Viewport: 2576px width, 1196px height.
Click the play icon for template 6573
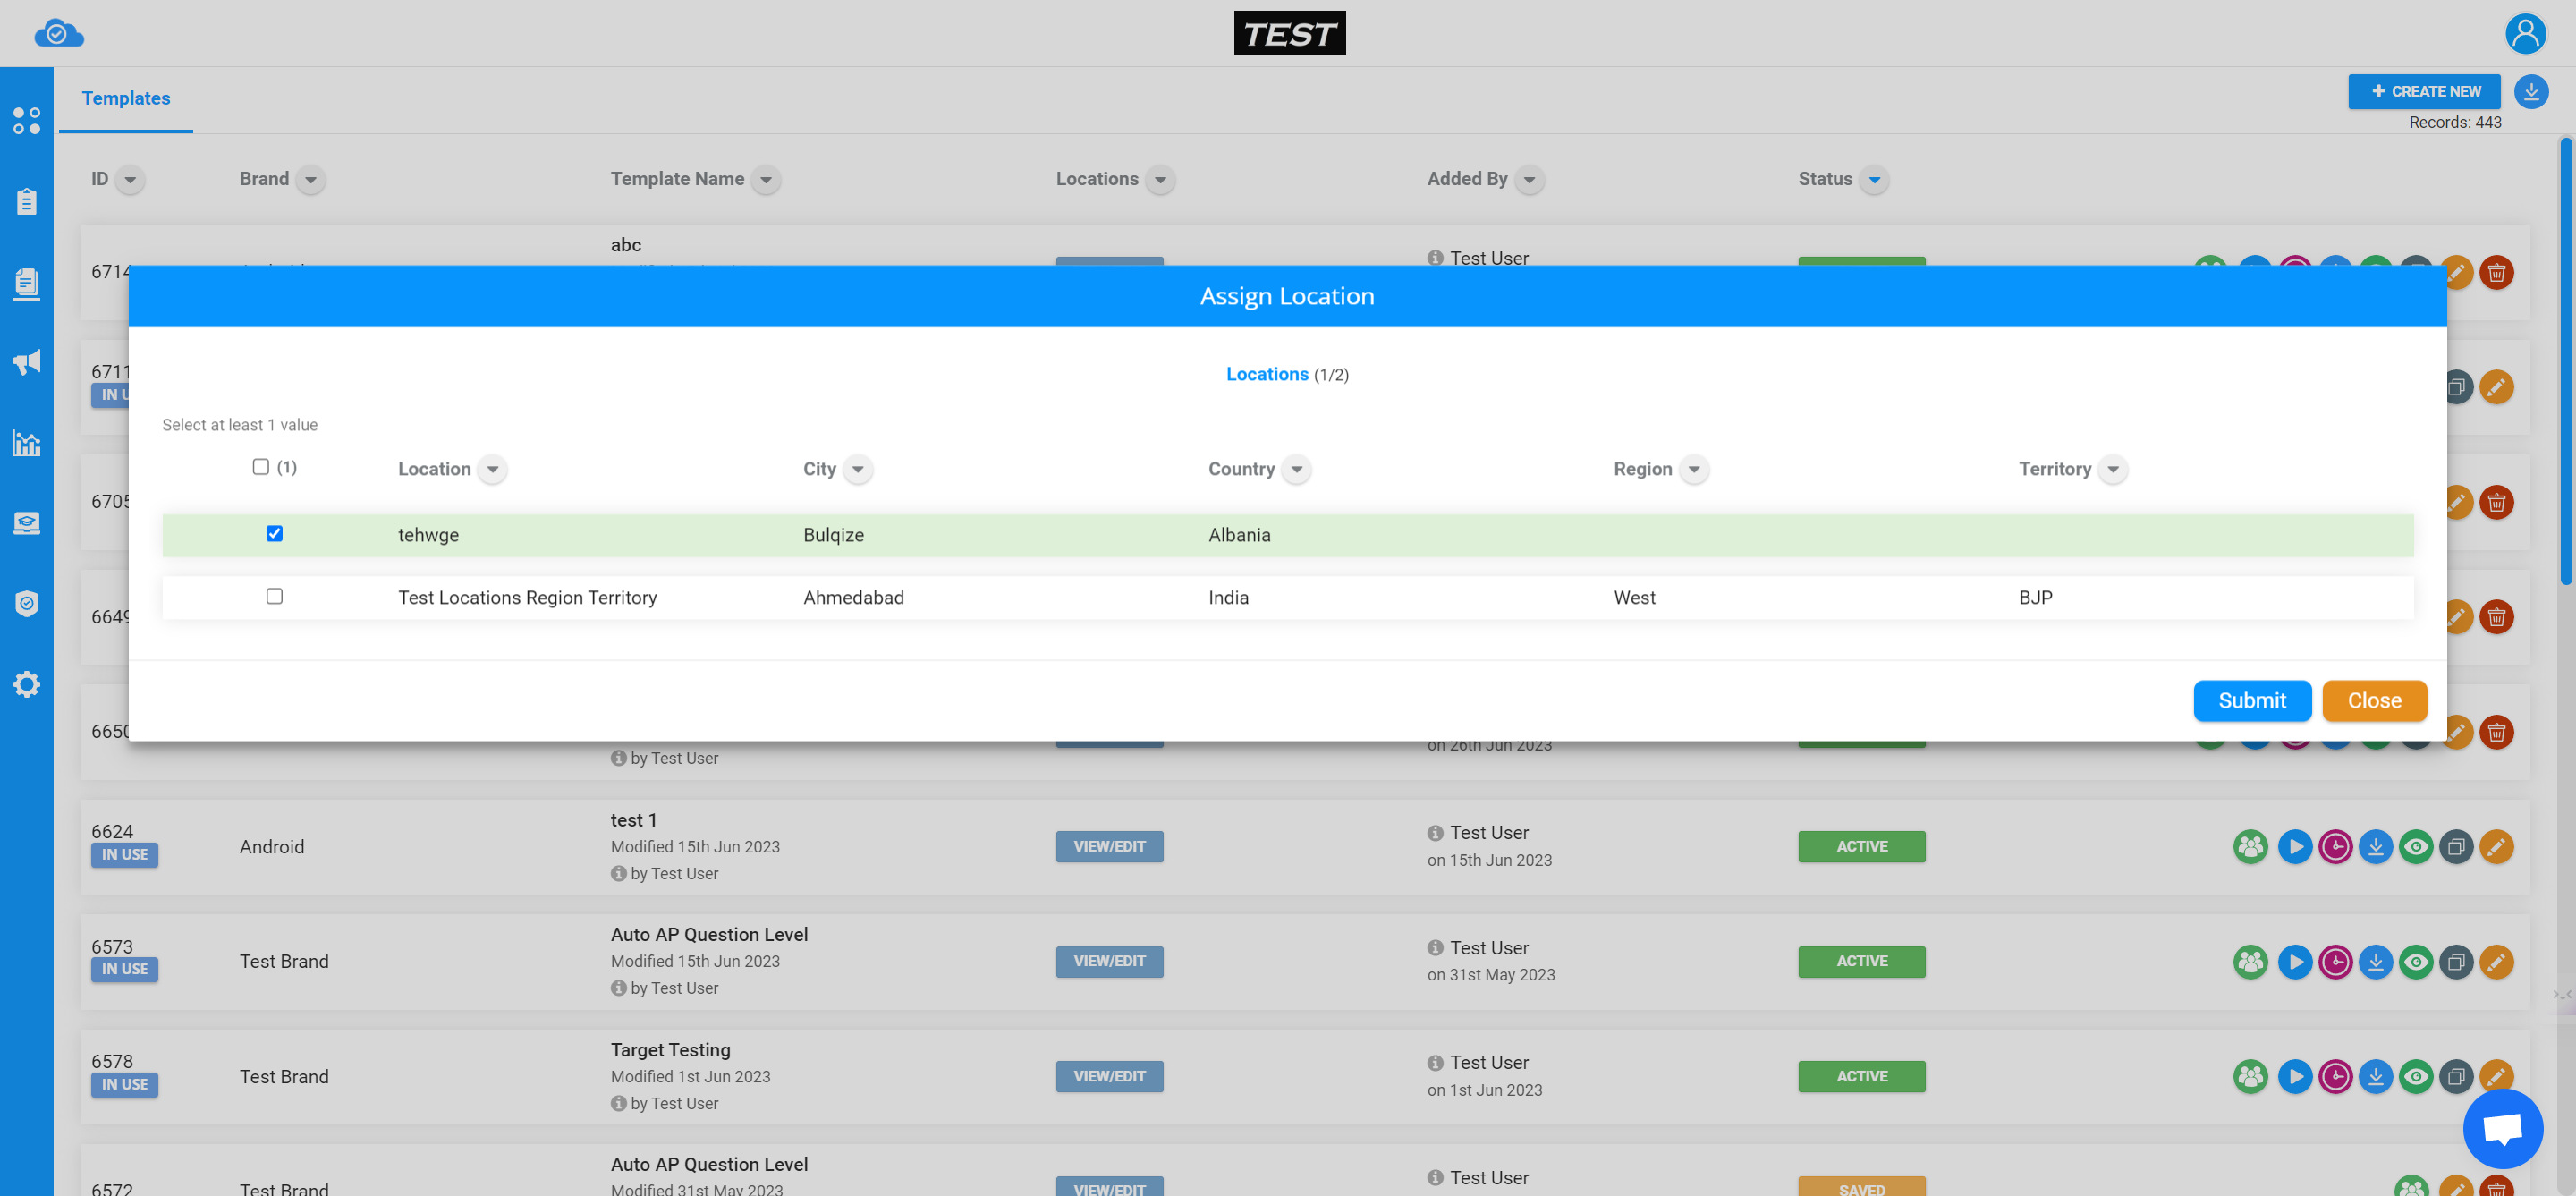(2295, 962)
